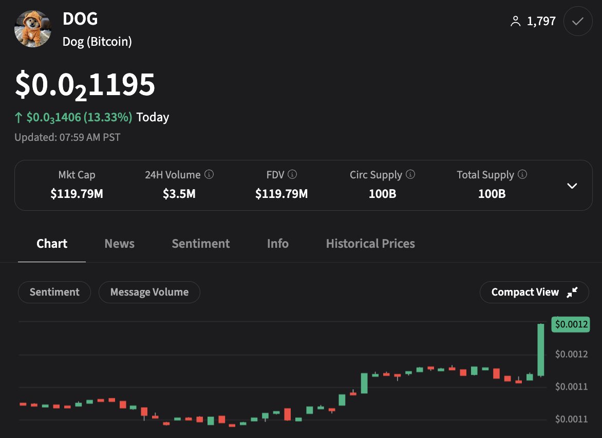Click the Mkt Cap $119.79M value
Screen dimensions: 602x438
coord(77,194)
